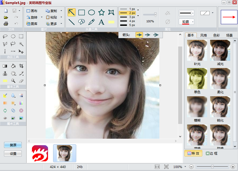Open the line style dropdown
This screenshot has width=238, height=171.
pos(193,13)
